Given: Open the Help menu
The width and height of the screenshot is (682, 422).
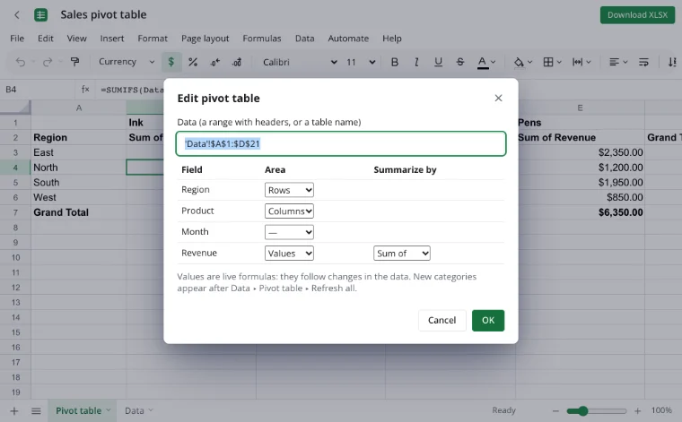Looking at the screenshot, I should pos(392,39).
